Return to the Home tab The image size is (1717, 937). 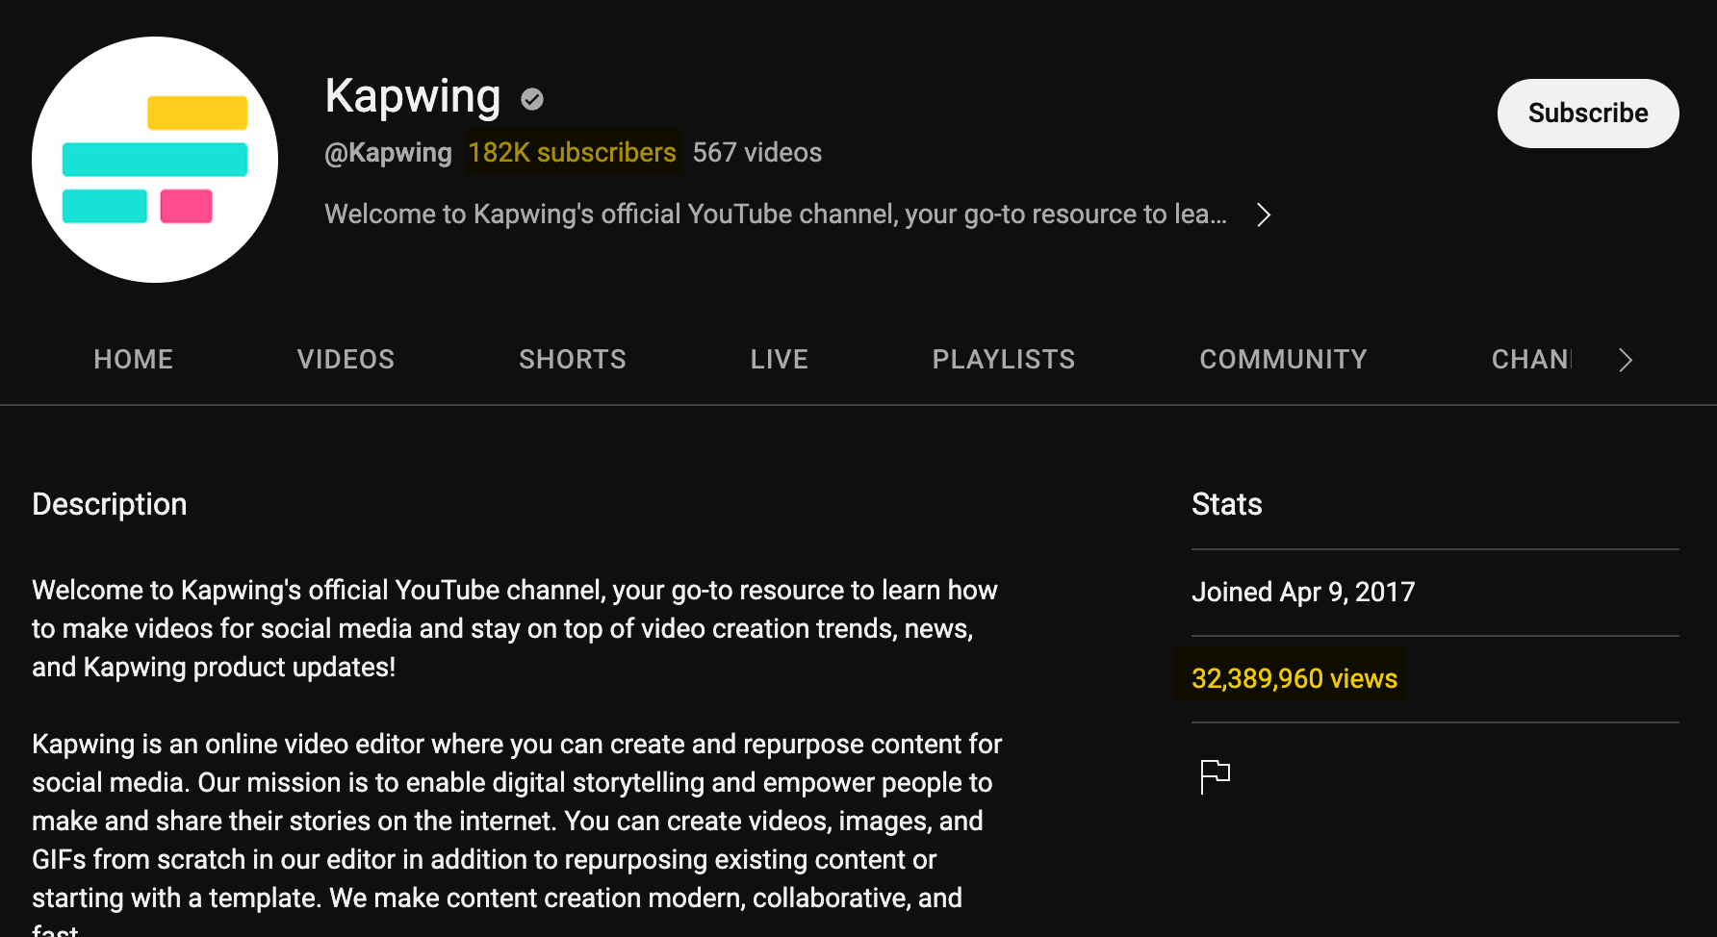tap(133, 359)
